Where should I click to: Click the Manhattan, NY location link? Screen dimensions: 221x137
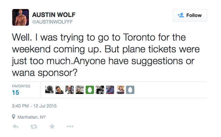[x=32, y=117]
